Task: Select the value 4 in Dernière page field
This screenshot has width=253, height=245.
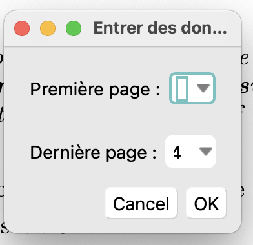Action: tap(177, 153)
